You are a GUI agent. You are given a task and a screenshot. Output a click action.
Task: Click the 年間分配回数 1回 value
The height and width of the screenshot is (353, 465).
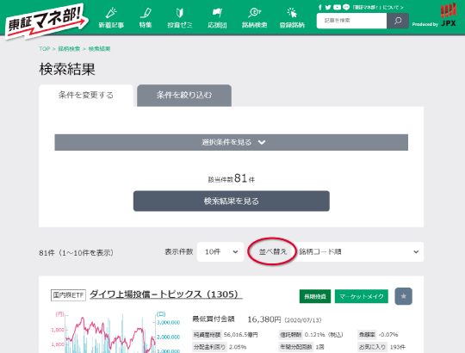(x=319, y=347)
